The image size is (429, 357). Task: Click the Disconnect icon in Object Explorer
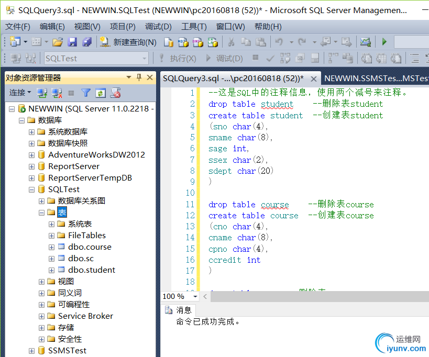[x=57, y=93]
